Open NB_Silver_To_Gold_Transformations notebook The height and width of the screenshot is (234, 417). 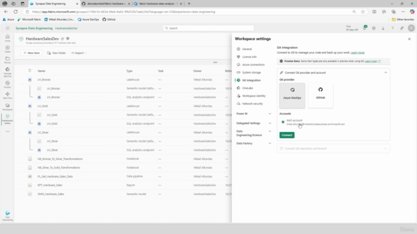[x=59, y=168]
